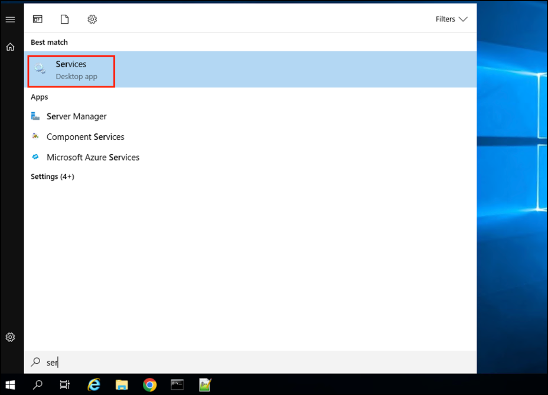Open search settings gear in sidebar

coord(10,337)
